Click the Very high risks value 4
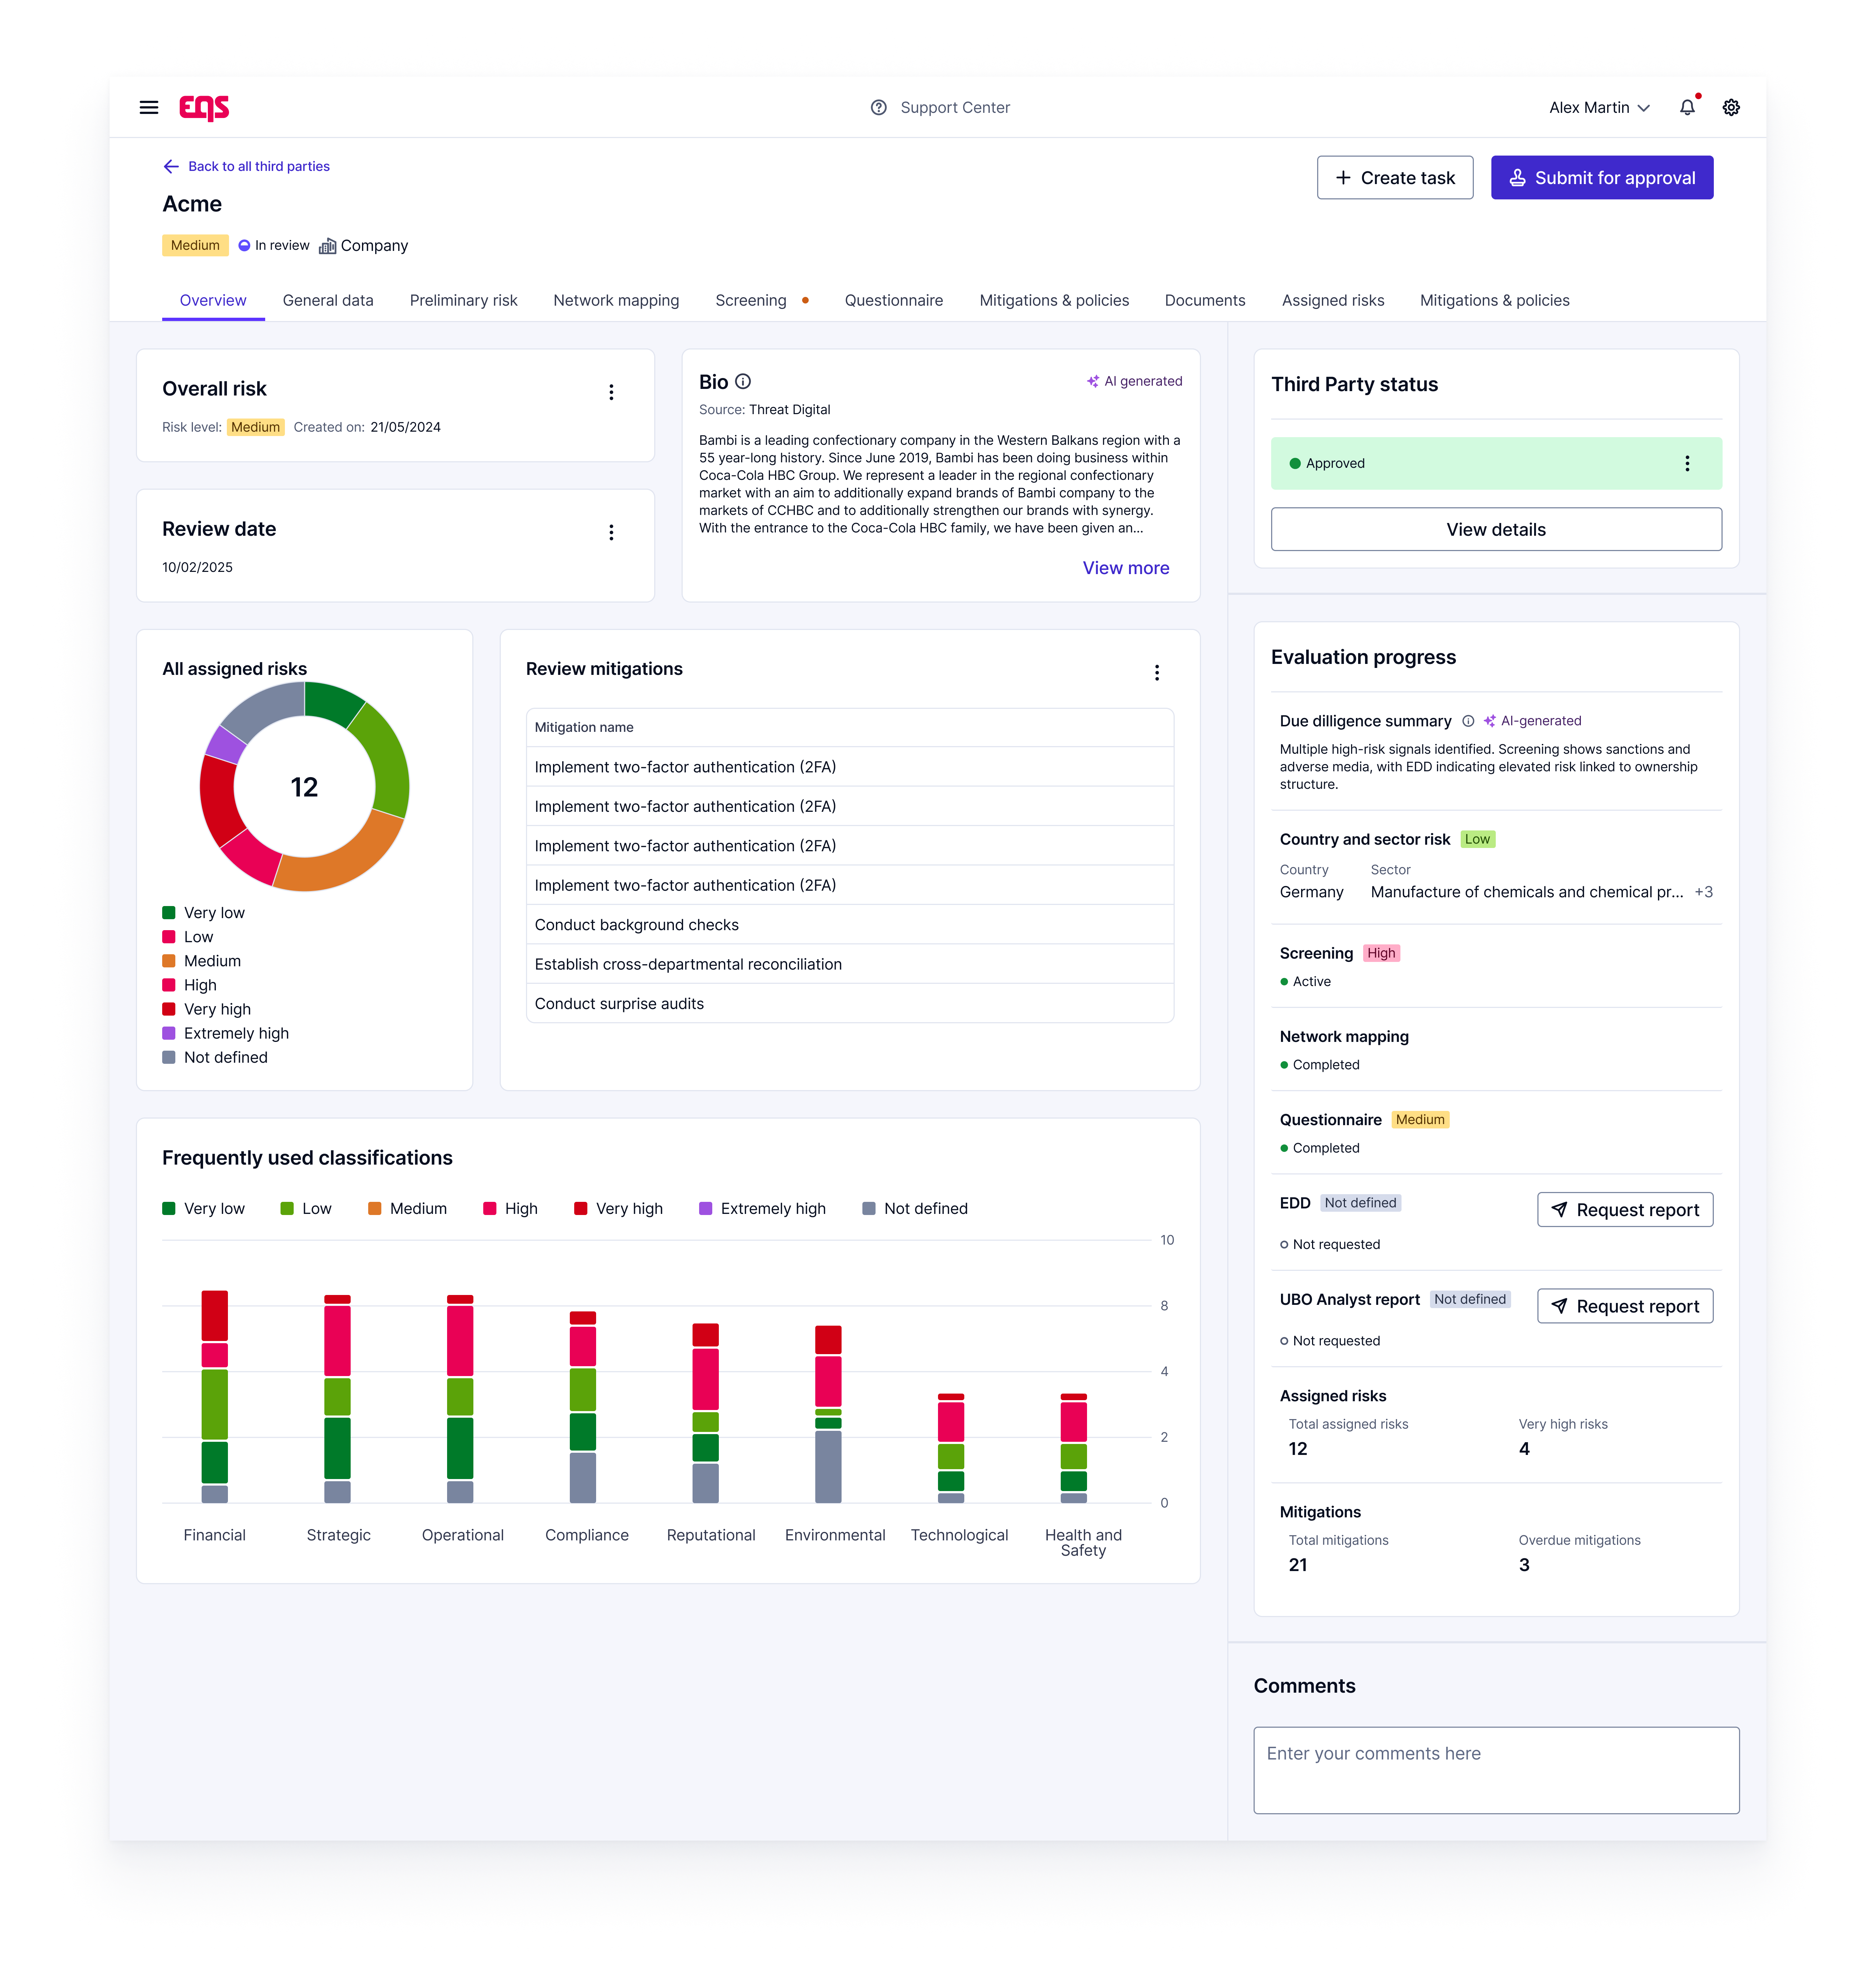 tap(1524, 1449)
